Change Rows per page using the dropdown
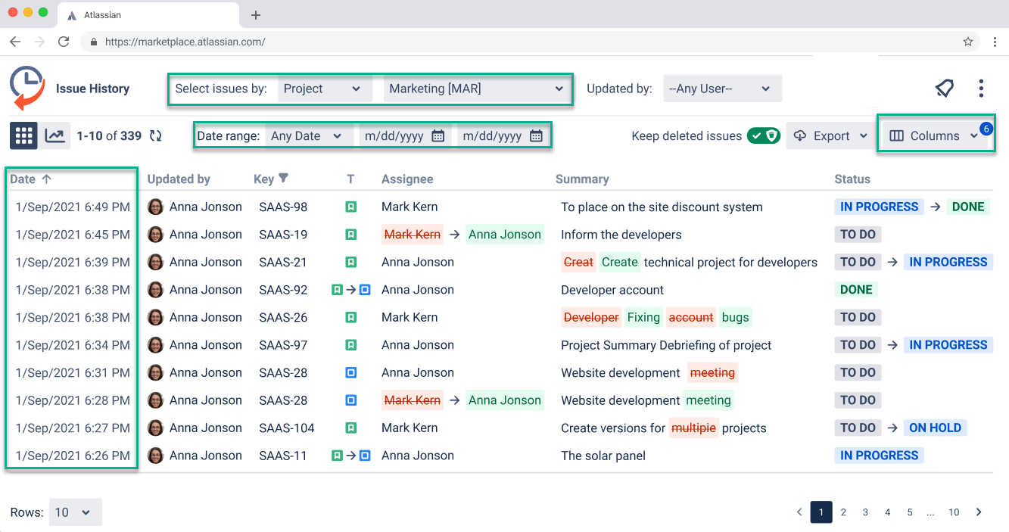1009x532 pixels. (74, 512)
